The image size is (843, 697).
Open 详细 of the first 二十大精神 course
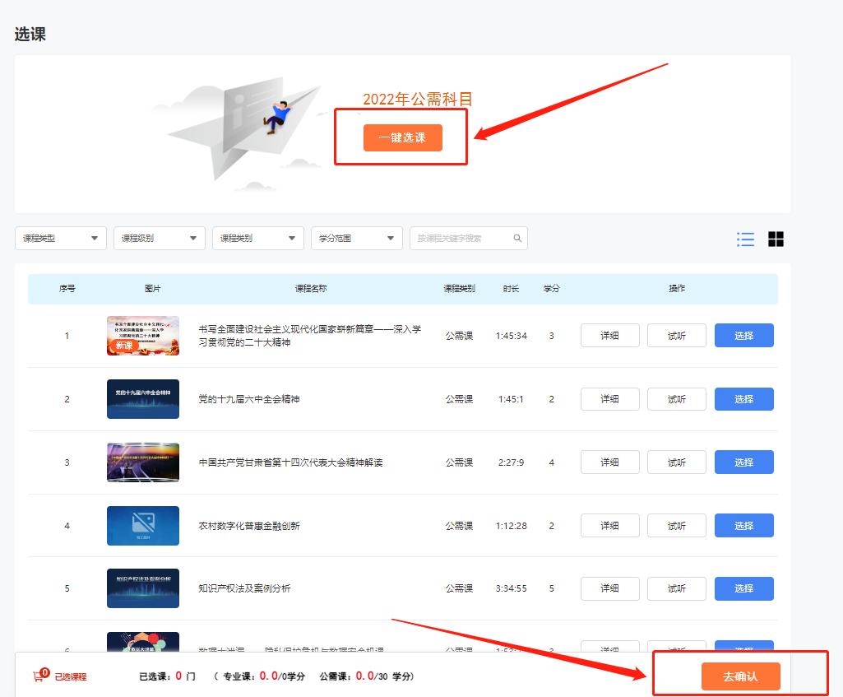coord(609,335)
